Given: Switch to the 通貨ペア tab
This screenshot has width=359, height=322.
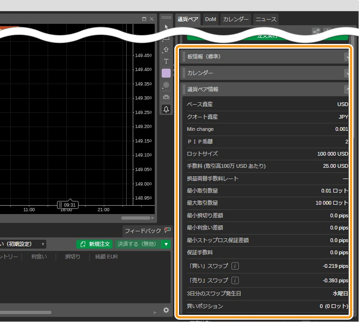Looking at the screenshot, I should click(188, 19).
